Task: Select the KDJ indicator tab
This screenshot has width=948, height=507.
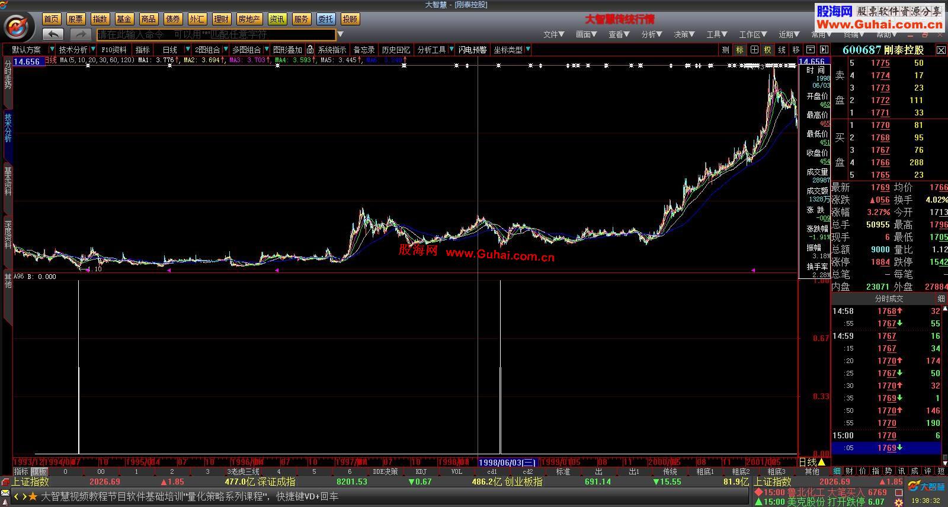Action: coord(421,471)
